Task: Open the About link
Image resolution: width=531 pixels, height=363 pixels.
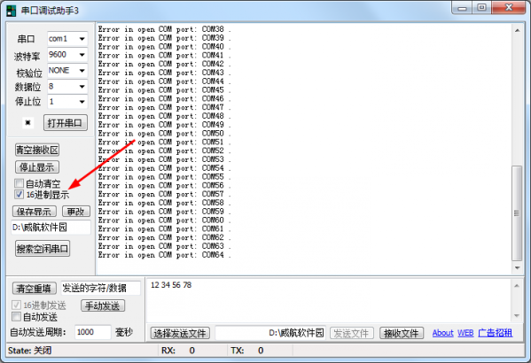Action: 442,333
